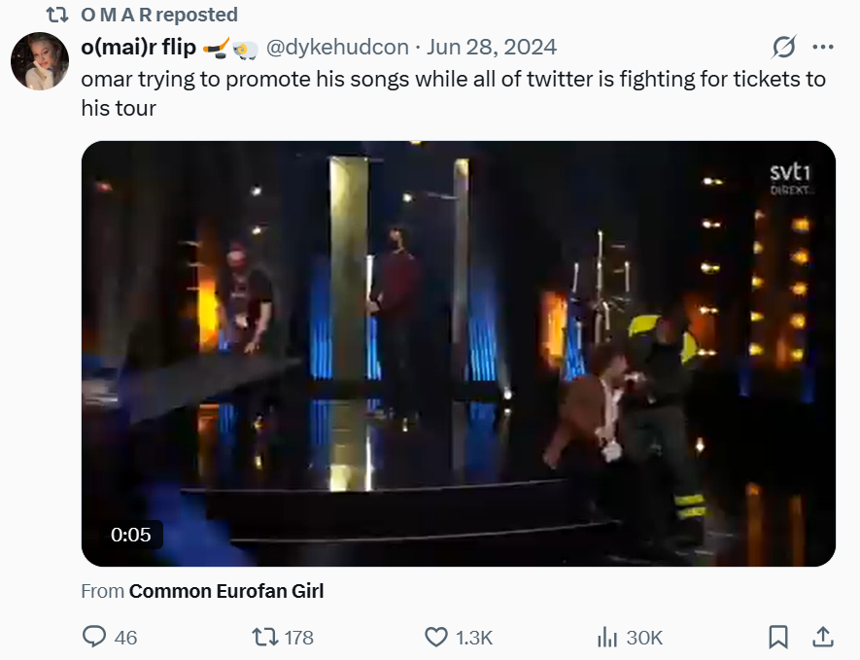Share the tweet via upload arrow icon
Image resolution: width=860 pixels, height=660 pixels.
(822, 637)
